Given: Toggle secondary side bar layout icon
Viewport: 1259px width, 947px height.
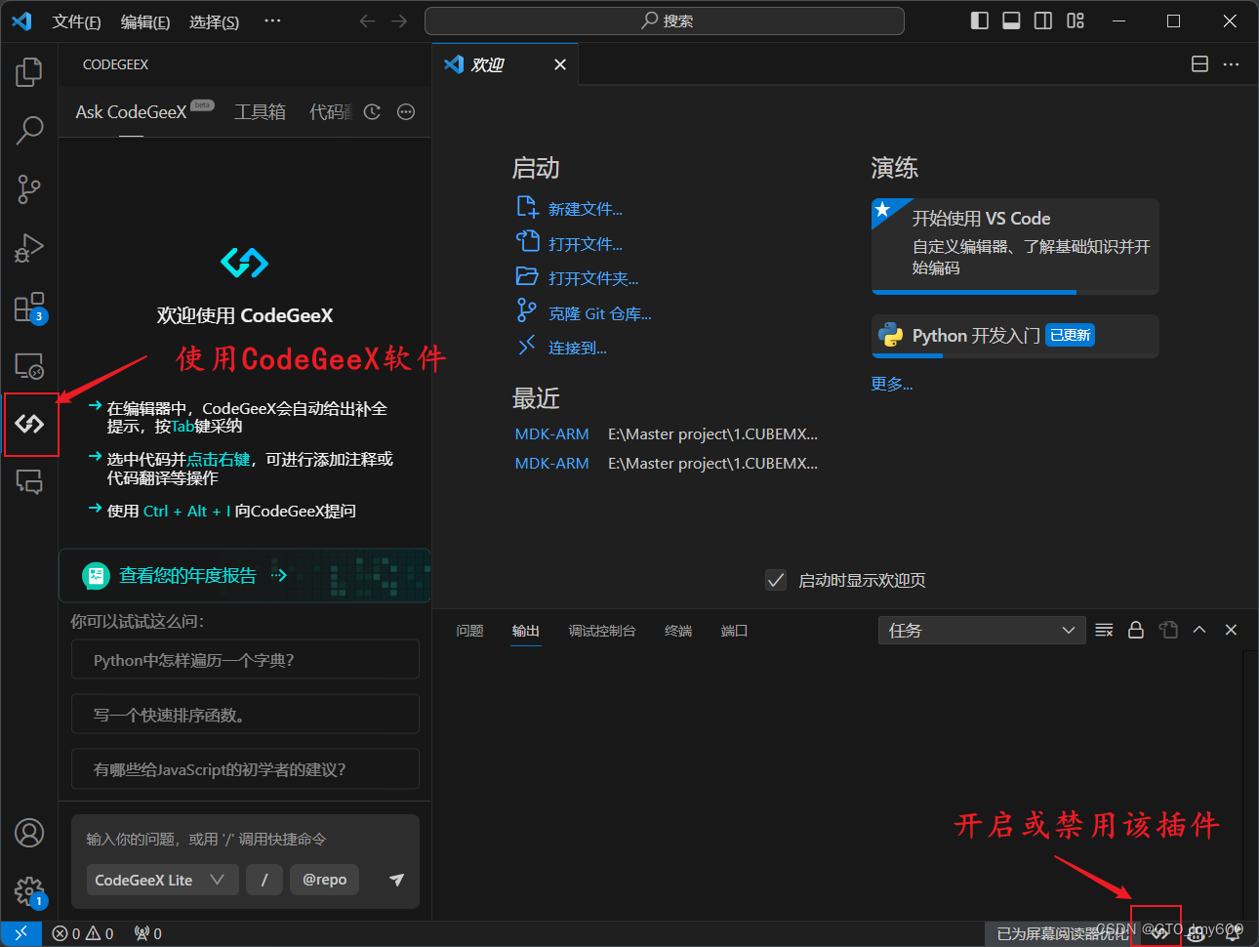Looking at the screenshot, I should [1043, 21].
